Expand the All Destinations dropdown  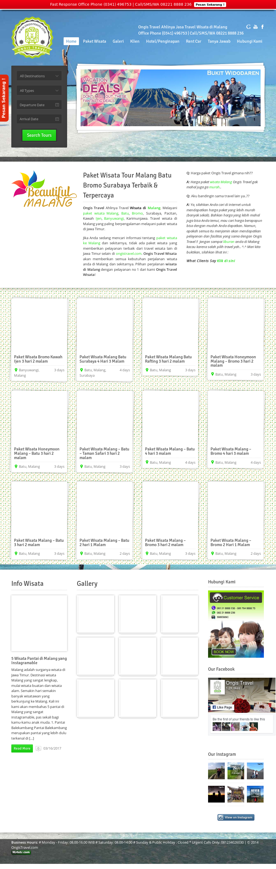[39, 76]
